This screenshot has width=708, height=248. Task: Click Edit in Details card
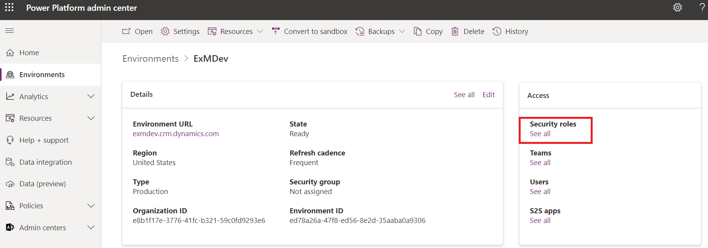[489, 95]
